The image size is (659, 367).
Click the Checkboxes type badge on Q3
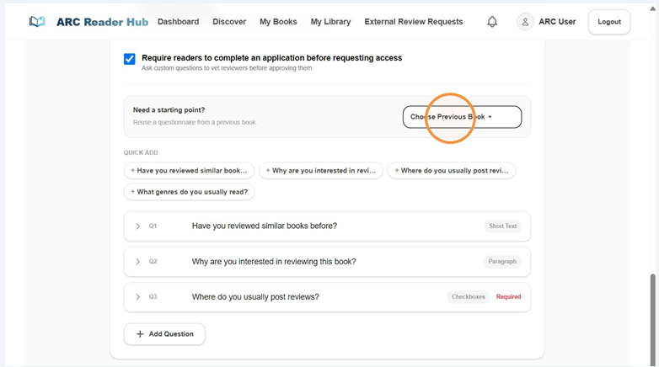pos(469,296)
